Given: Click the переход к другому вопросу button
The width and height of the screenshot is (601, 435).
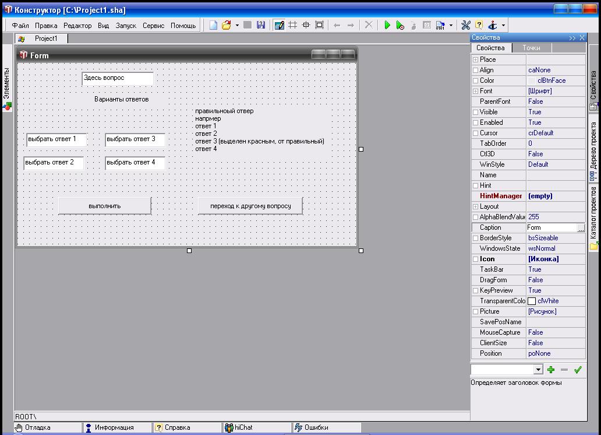Looking at the screenshot, I should point(250,206).
